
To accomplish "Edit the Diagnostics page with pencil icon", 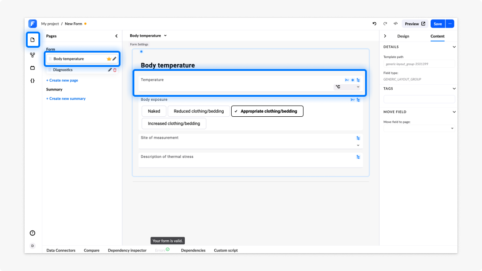I will (110, 70).
